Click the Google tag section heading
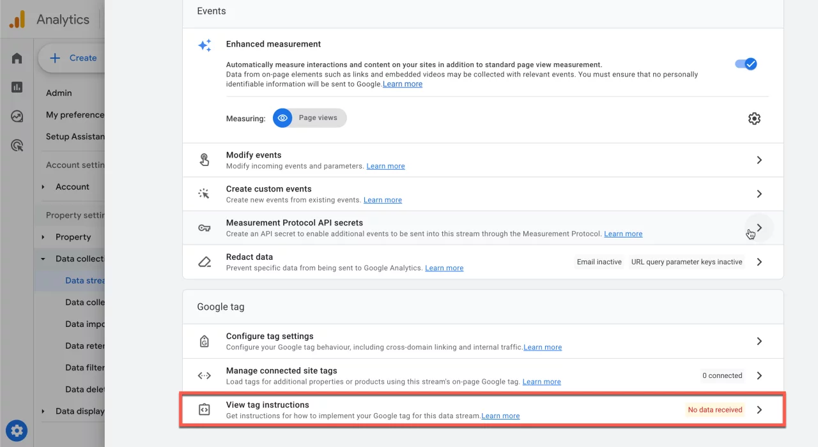This screenshot has height=447, width=818. pos(220,307)
